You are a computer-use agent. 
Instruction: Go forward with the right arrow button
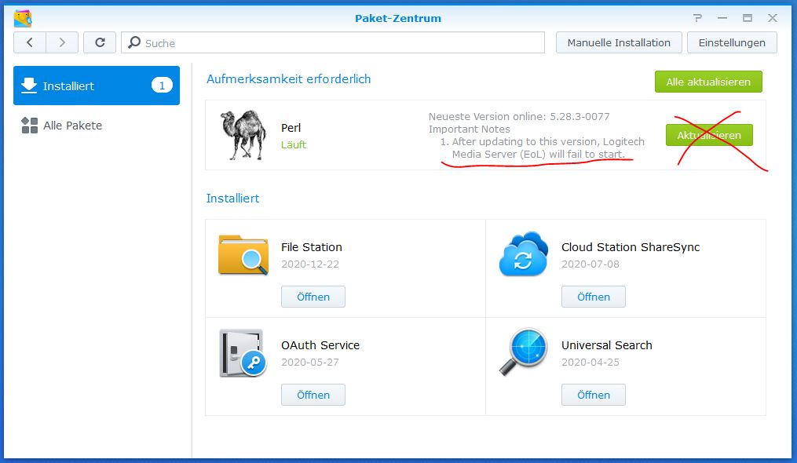point(62,42)
